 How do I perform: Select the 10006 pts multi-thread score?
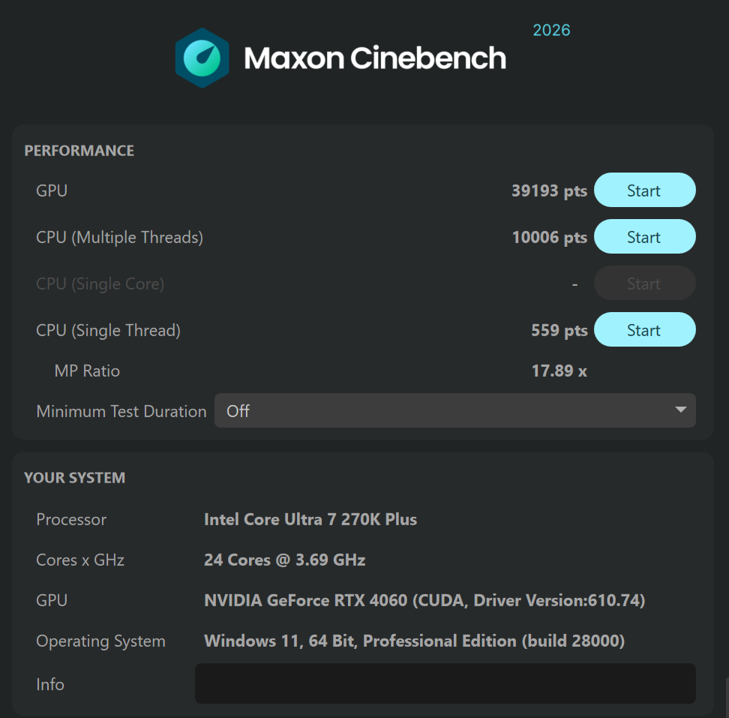click(549, 237)
